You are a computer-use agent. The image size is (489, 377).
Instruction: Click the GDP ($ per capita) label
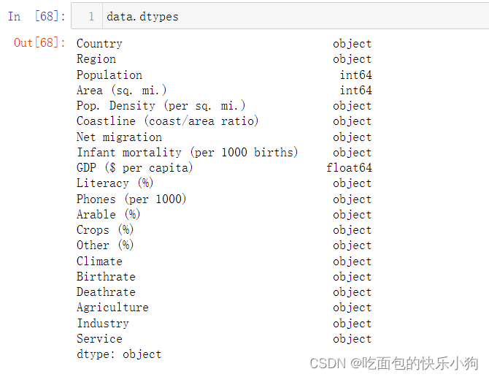135,168
